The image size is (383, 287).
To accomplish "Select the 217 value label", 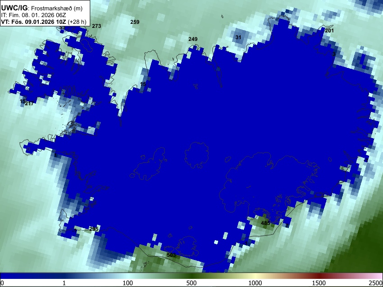I will pos(29,103).
